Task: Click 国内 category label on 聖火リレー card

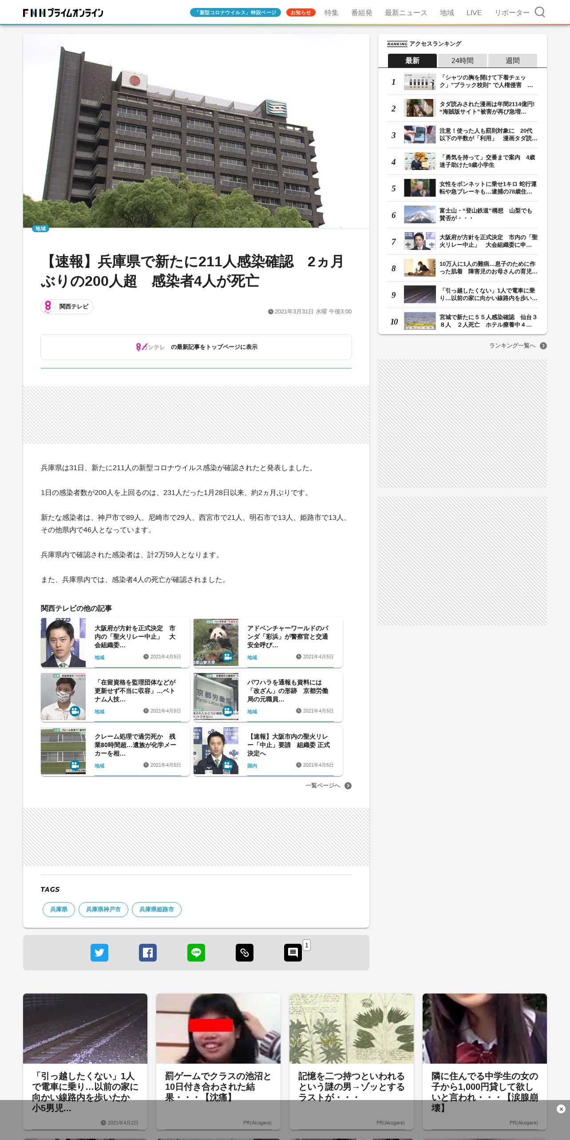Action: coord(252,766)
